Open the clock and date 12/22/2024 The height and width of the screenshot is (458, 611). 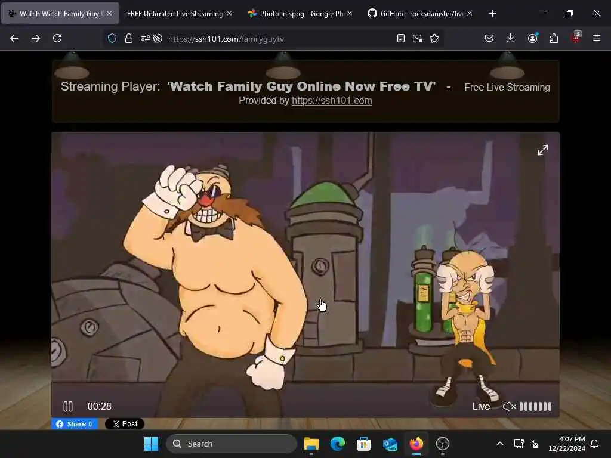coord(567,444)
